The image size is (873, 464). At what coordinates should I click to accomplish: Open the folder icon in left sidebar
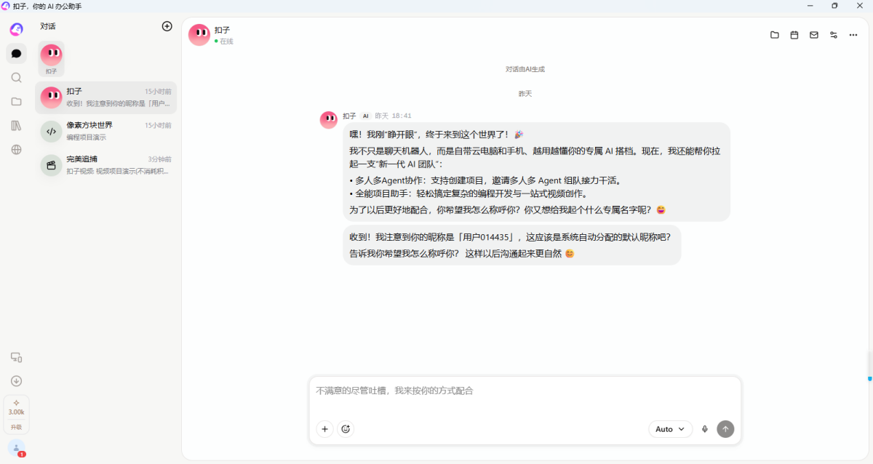[x=16, y=101]
